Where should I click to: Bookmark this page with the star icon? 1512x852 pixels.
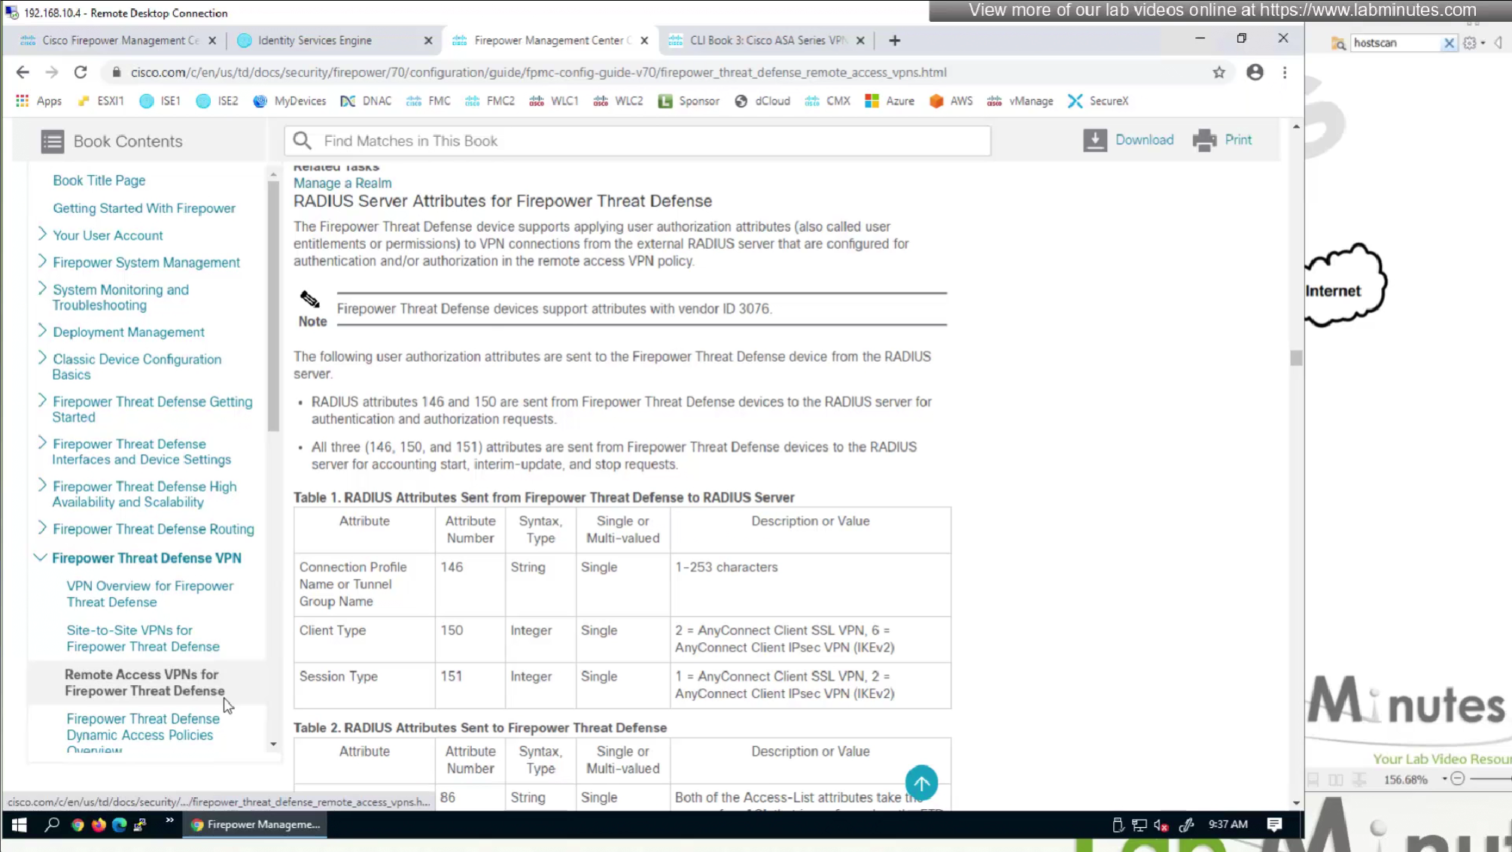pos(1218,72)
